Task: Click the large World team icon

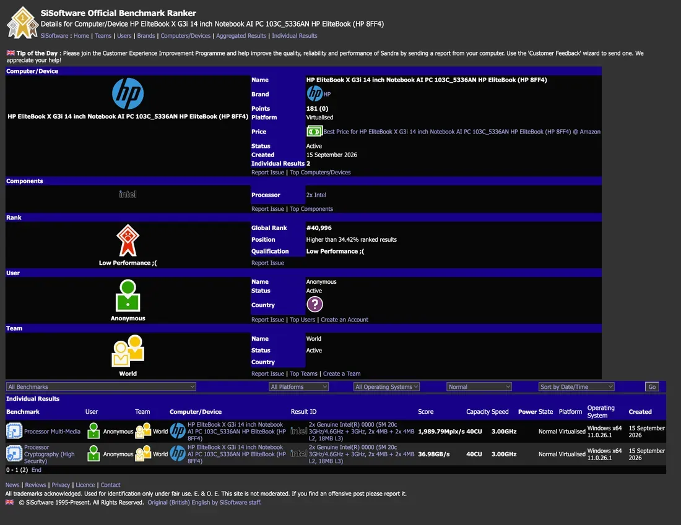Action: pyautogui.click(x=128, y=351)
